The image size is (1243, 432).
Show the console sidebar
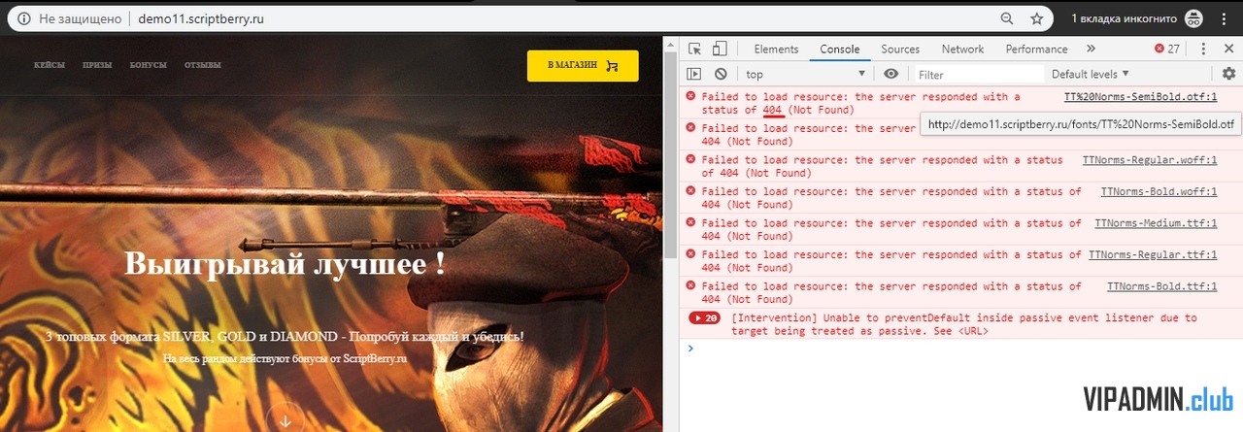694,74
